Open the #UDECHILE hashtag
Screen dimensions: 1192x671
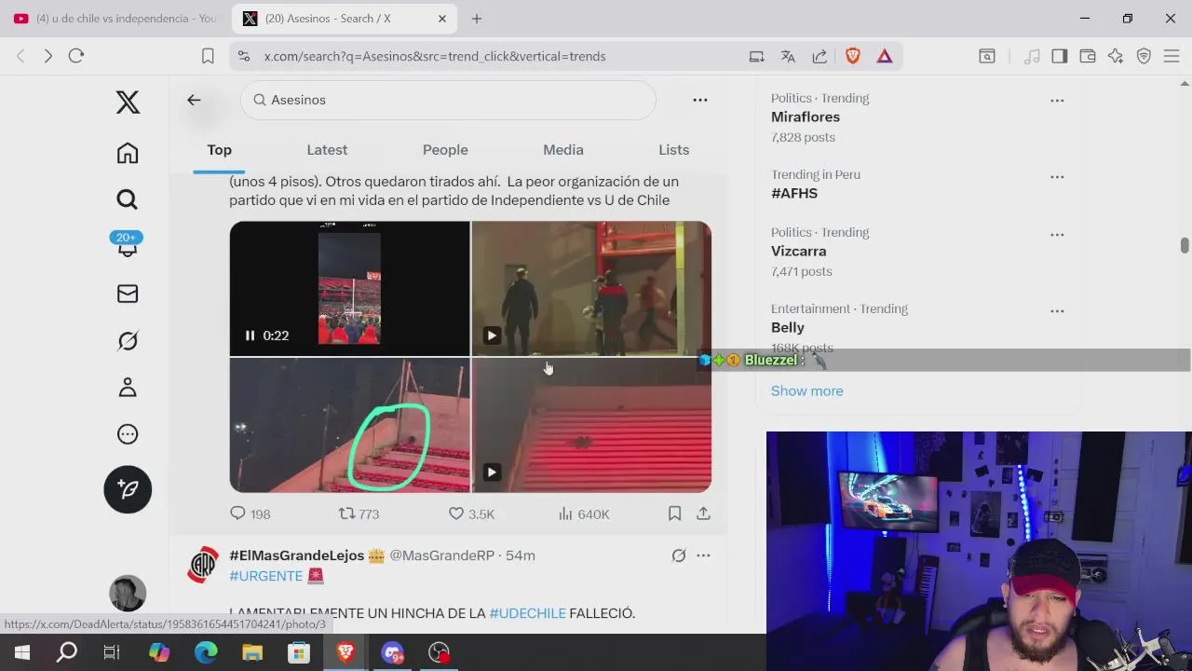pos(527,613)
